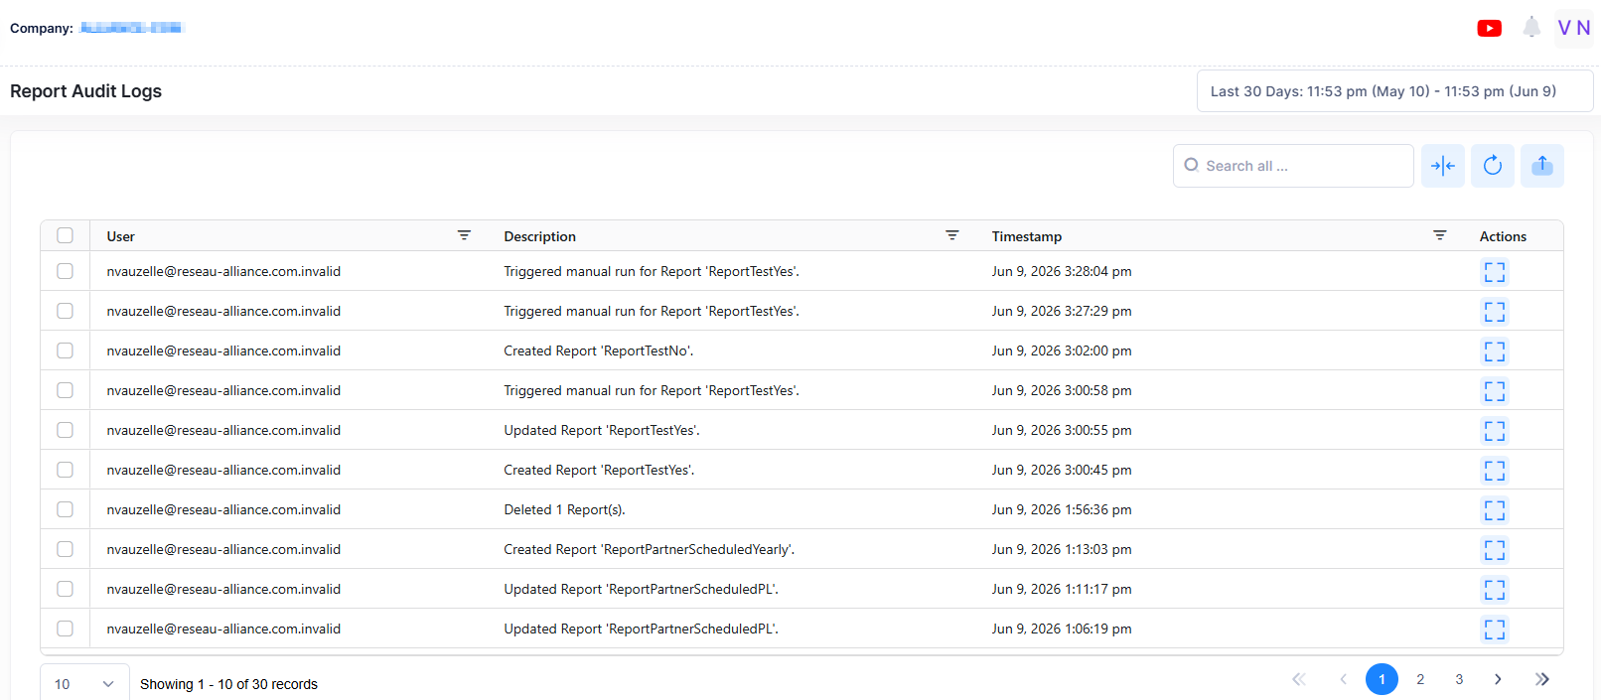The image size is (1601, 700).
Task: Expand details for Created Report 'ReportTestYes' row
Action: 1495,470
